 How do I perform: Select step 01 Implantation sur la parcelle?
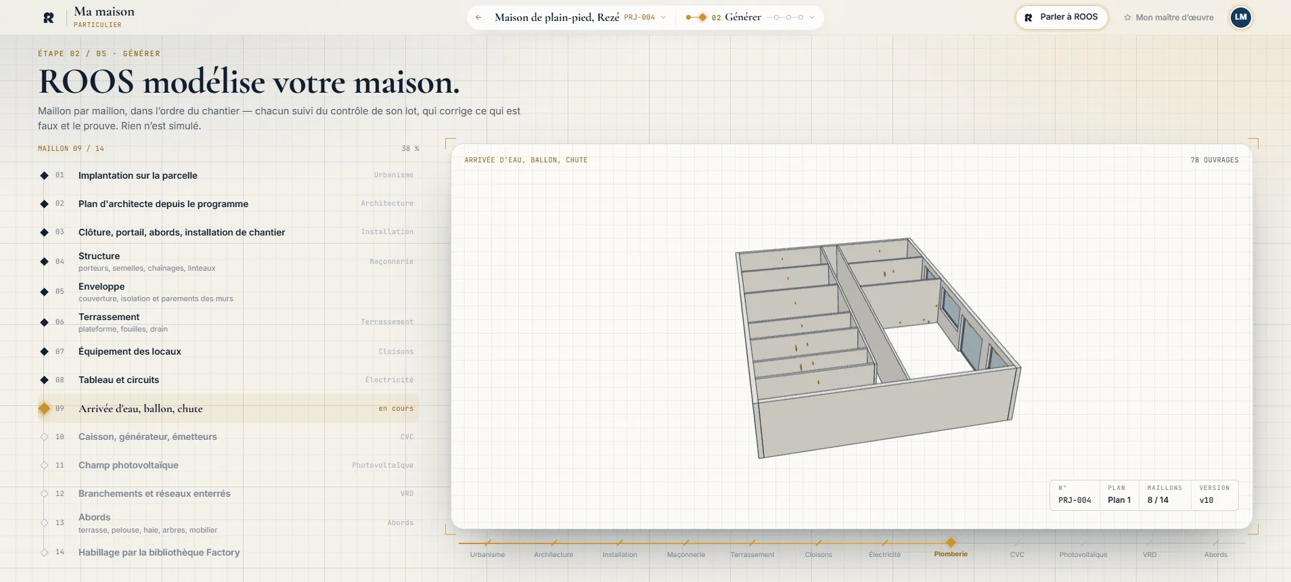click(x=228, y=175)
